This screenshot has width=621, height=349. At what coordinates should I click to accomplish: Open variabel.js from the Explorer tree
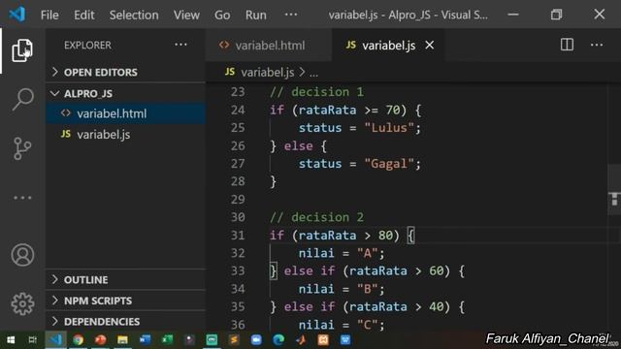tap(125, 135)
